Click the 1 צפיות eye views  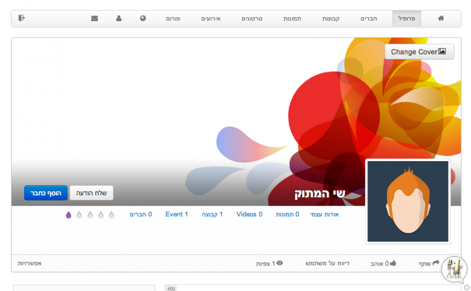pos(270,263)
